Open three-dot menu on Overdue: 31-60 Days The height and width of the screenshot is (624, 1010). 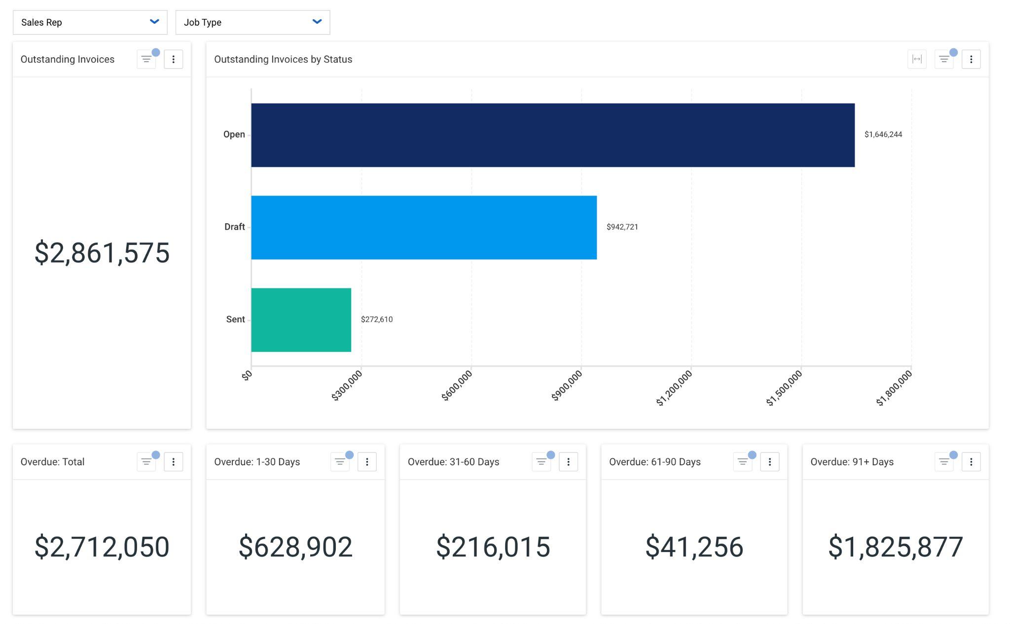coord(568,462)
